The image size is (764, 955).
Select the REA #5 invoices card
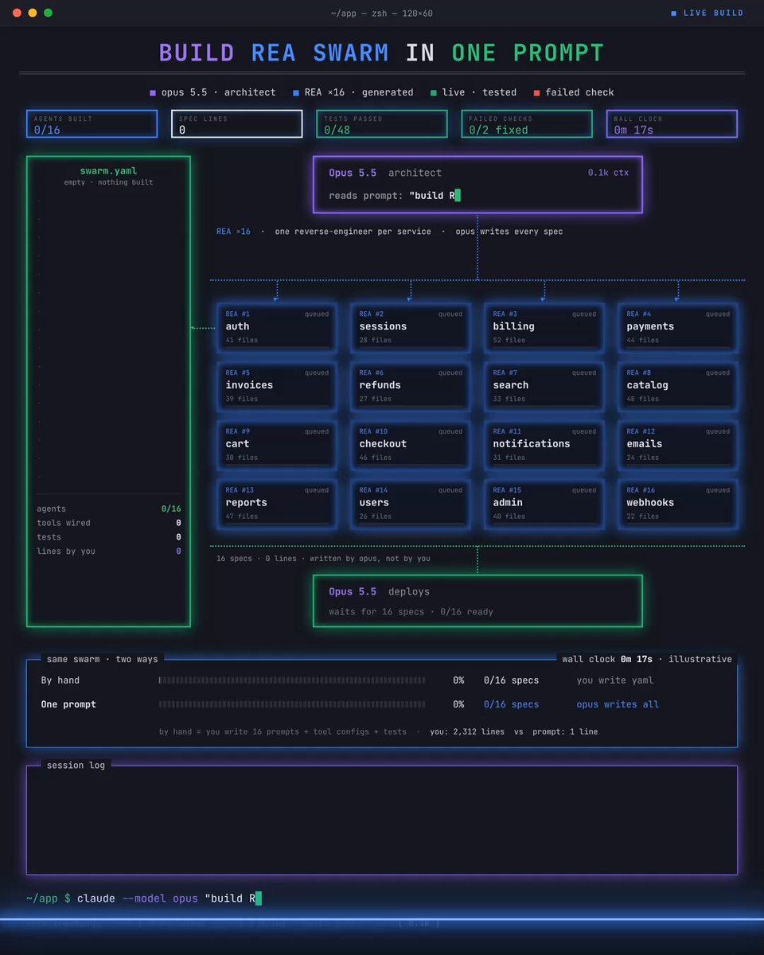pyautogui.click(x=277, y=386)
